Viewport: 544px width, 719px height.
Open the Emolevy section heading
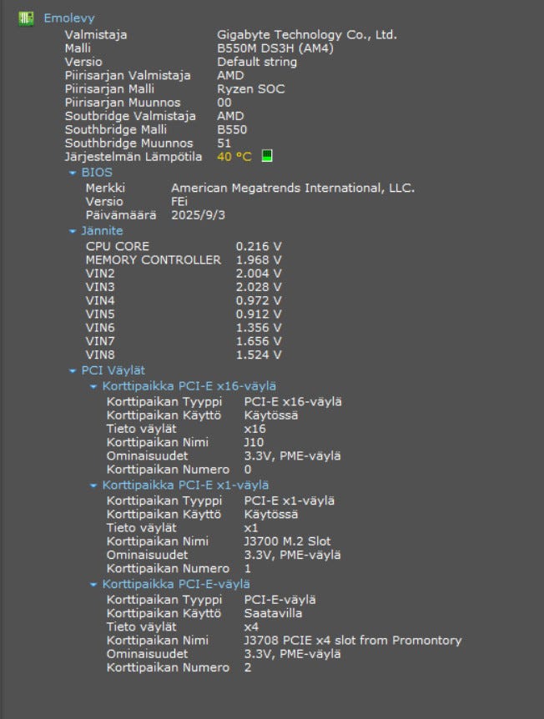[x=69, y=18]
